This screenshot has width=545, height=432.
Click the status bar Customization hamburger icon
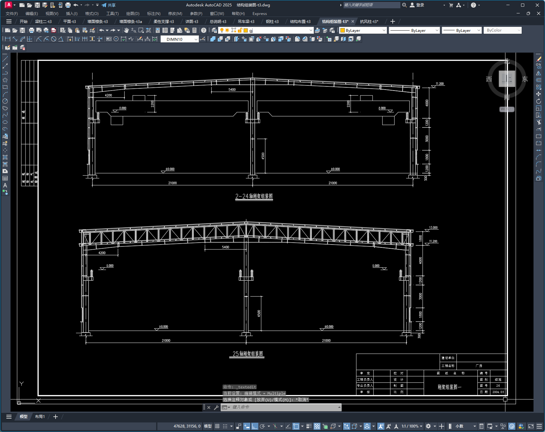click(x=539, y=426)
